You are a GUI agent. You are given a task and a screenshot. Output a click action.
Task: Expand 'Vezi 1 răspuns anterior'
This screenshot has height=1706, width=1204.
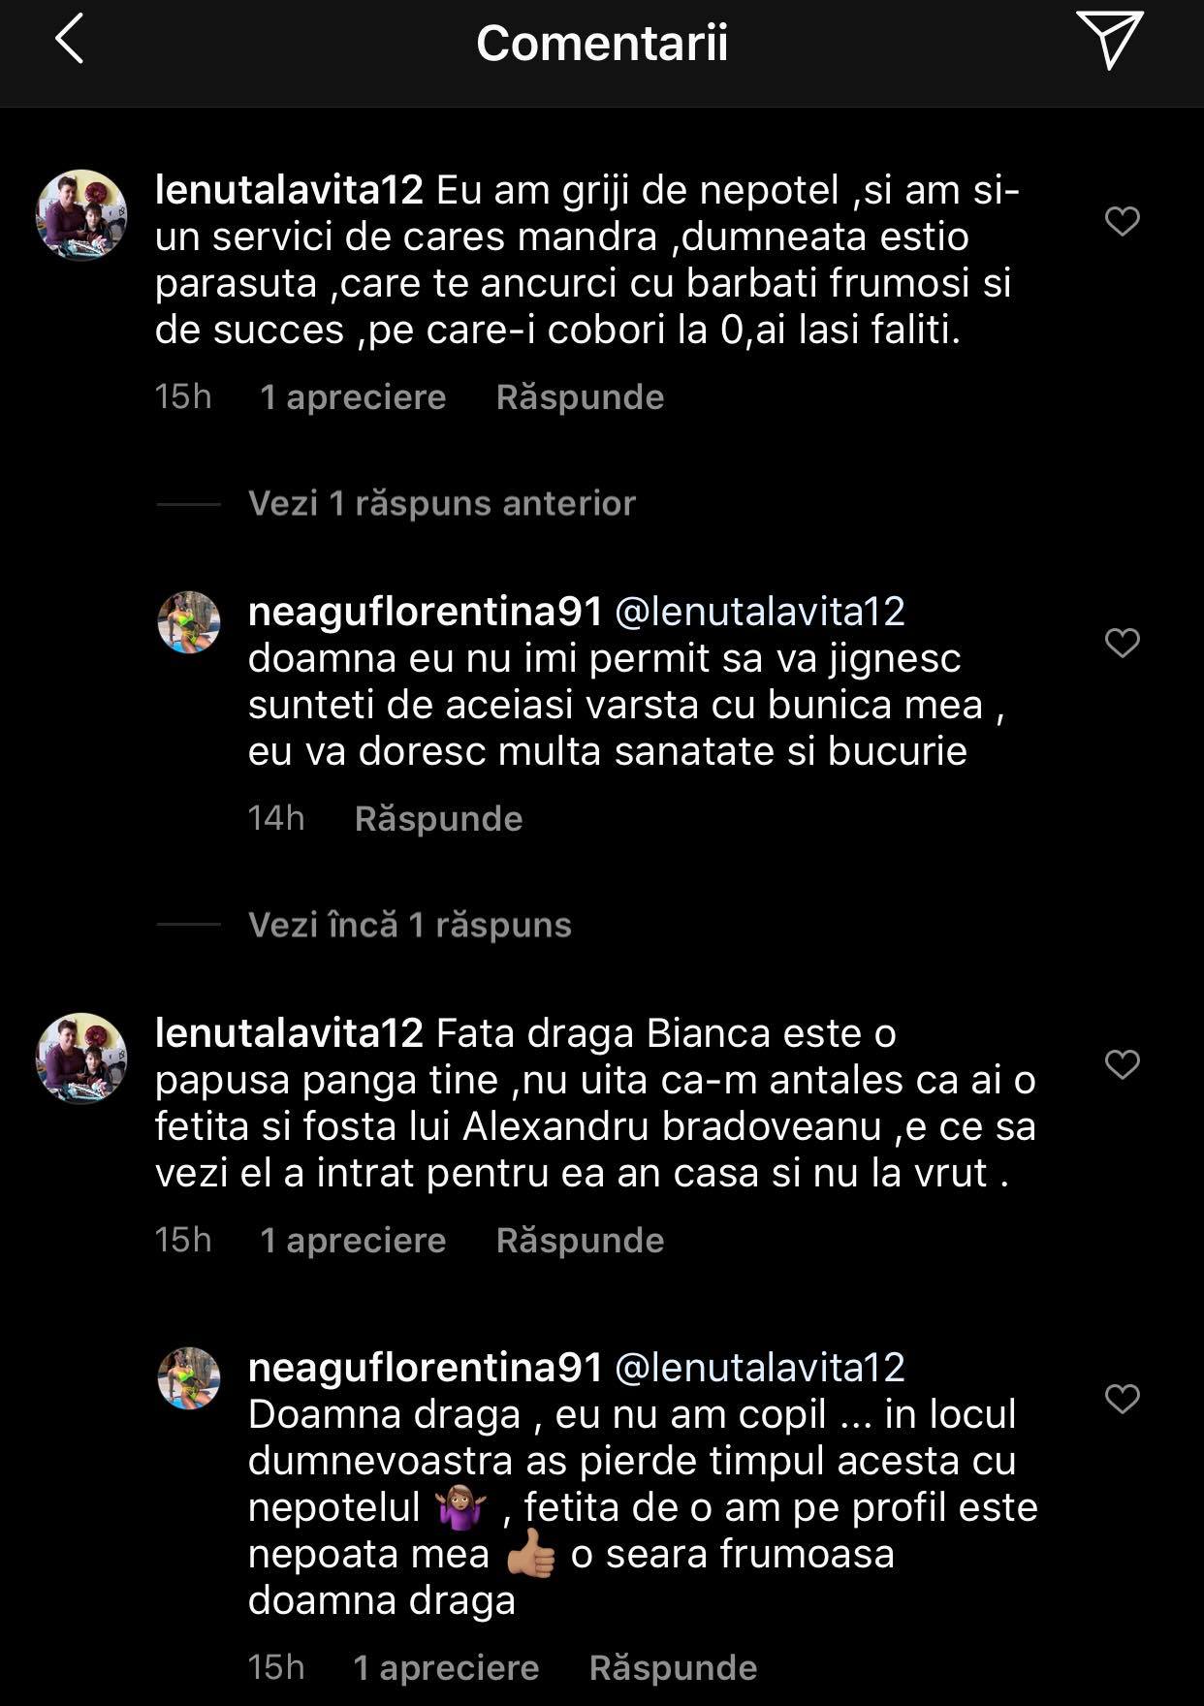click(x=441, y=503)
